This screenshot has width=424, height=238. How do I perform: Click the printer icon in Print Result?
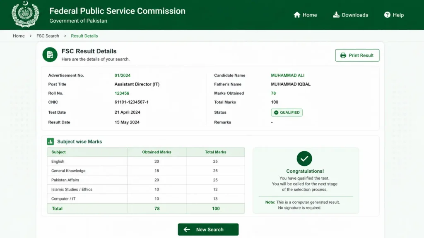[x=343, y=55]
